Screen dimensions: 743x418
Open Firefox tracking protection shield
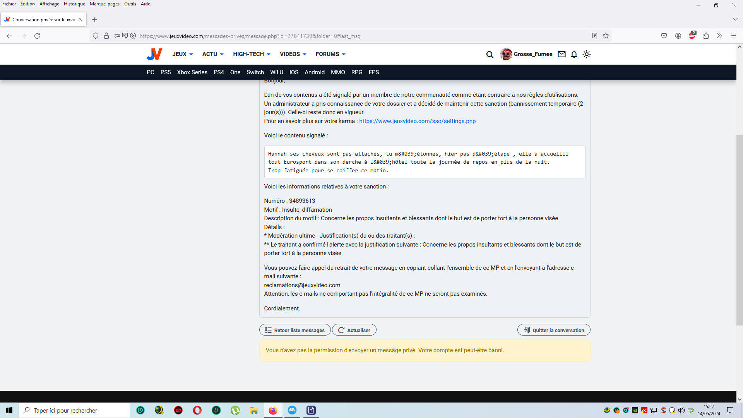(96, 36)
